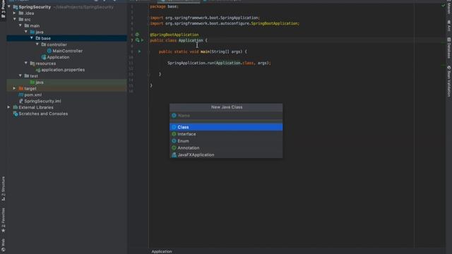The height and width of the screenshot is (254, 452).
Task: Select Class in New Java Class popup
Action: [226, 127]
